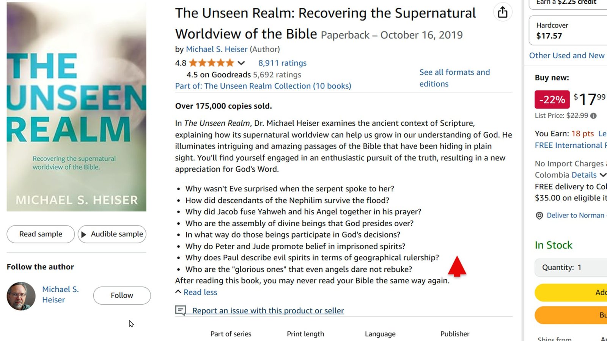Follow the author Michael S. Heiser

pyautogui.click(x=121, y=295)
